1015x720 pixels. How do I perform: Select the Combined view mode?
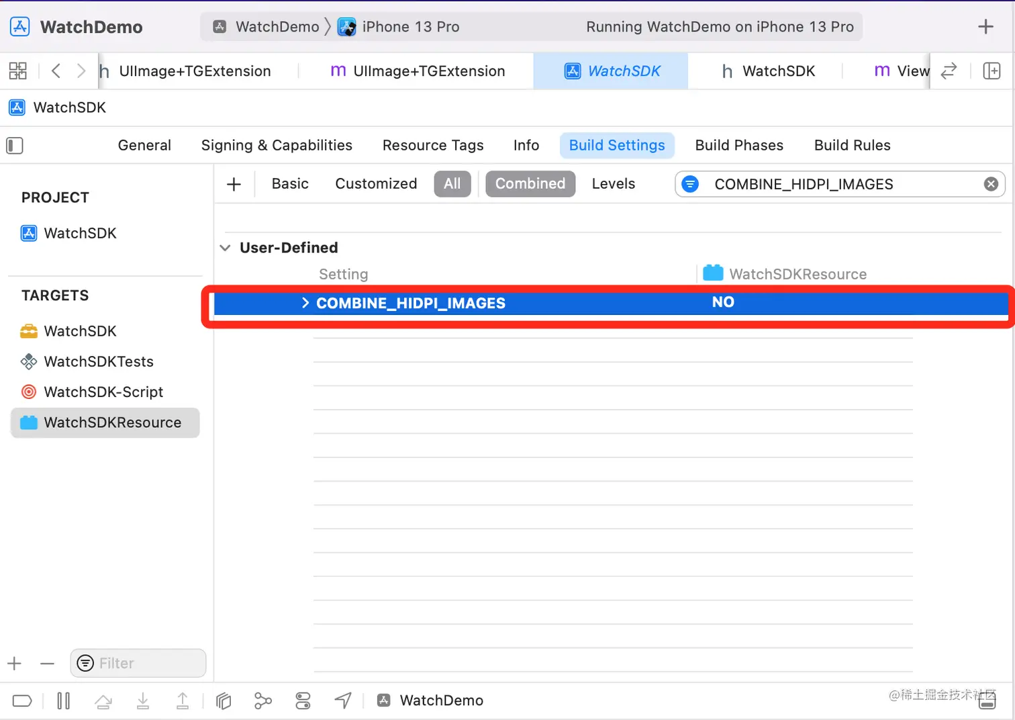[530, 184]
